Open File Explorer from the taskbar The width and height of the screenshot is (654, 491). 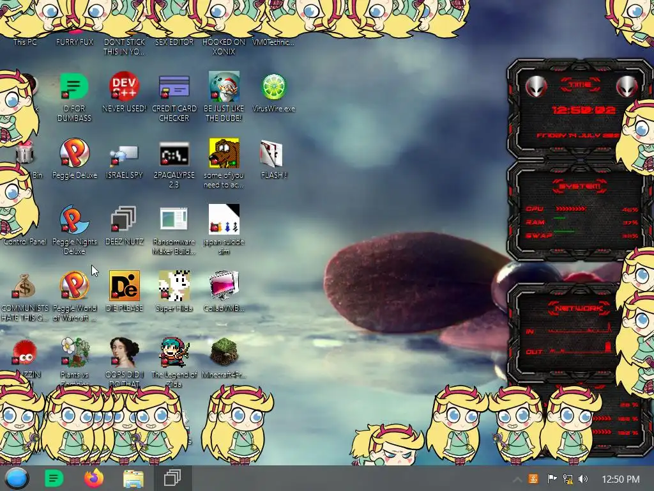pyautogui.click(x=133, y=478)
